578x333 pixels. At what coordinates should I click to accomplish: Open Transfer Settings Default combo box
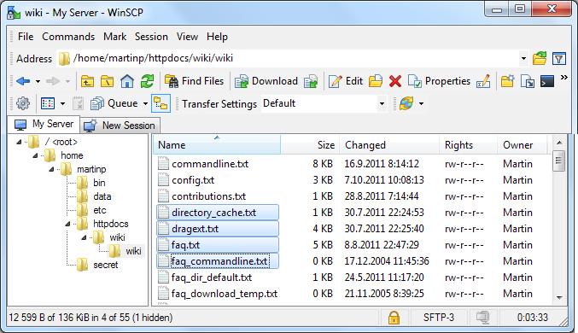pyautogui.click(x=324, y=103)
